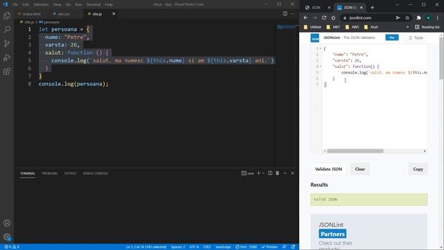This screenshot has width=444, height=250.
Task: Show hidden bookmarks with the chevron
Action: point(407,27)
